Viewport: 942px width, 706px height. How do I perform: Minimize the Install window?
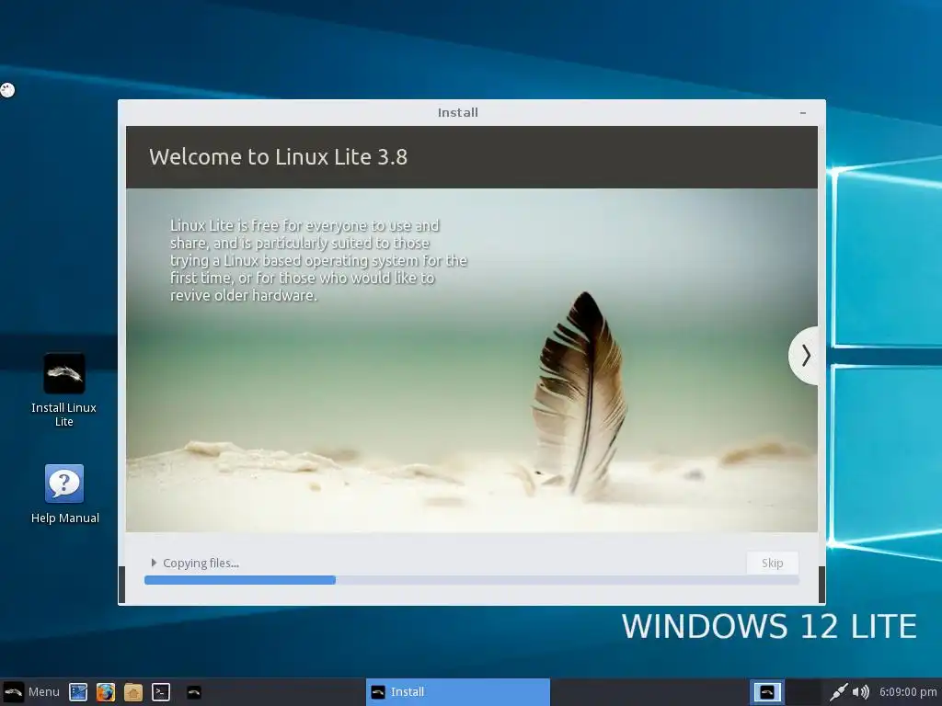(802, 113)
